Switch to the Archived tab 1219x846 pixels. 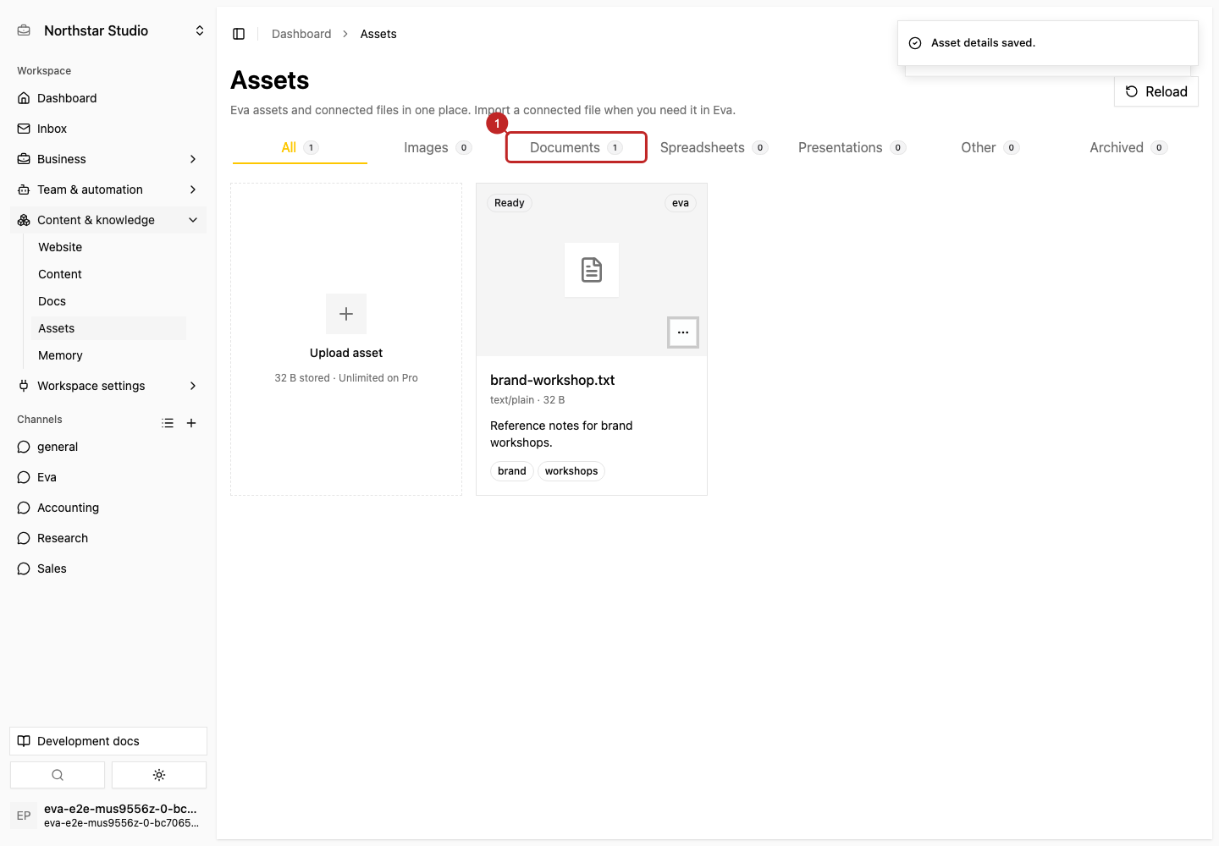click(x=1128, y=147)
